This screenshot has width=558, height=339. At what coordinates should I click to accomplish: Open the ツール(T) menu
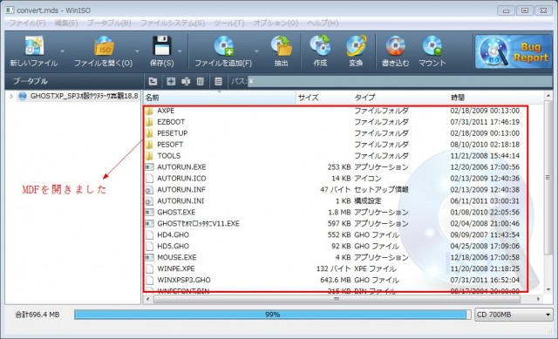pos(228,24)
